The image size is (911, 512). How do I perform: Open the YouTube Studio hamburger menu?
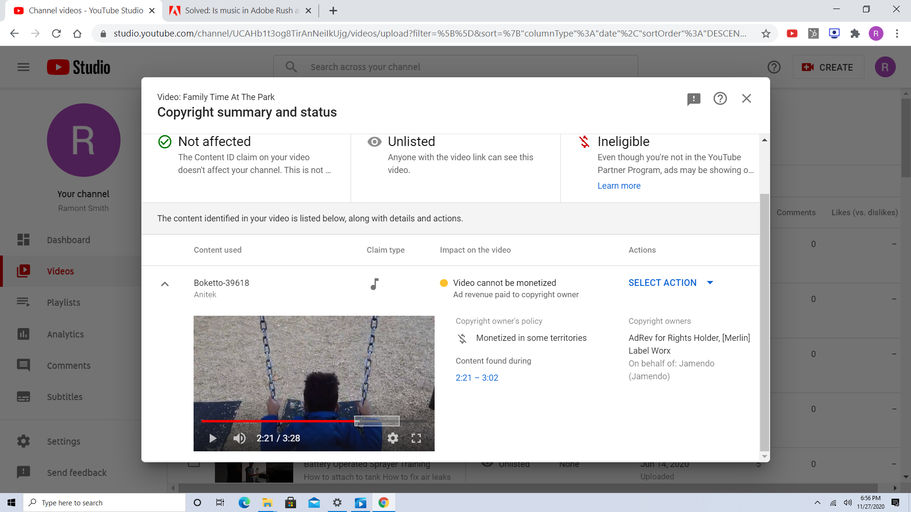23,67
